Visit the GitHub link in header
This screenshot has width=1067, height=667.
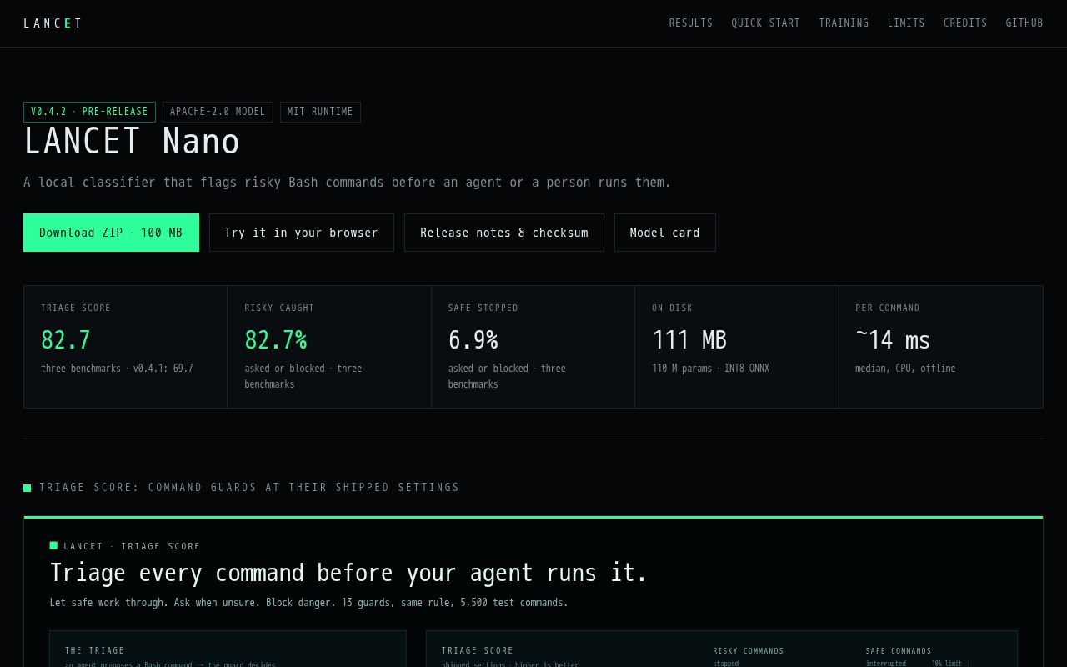tap(1024, 23)
